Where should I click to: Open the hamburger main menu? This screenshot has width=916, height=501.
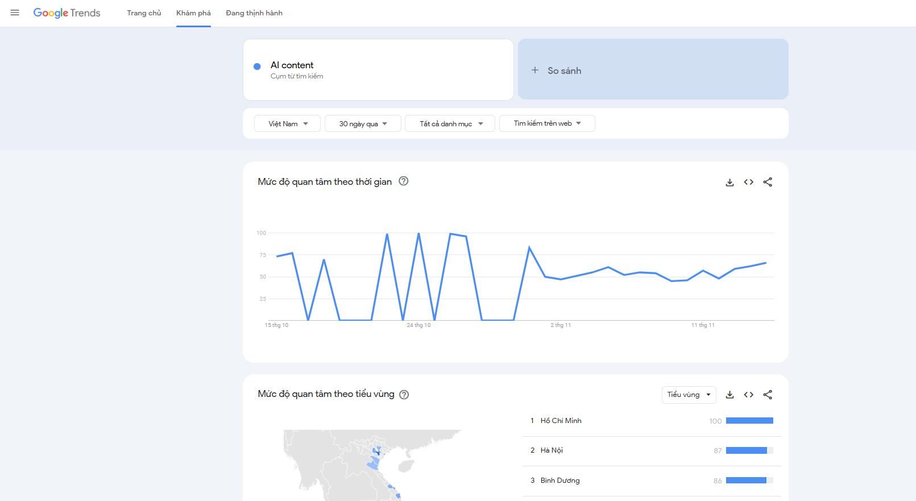(x=15, y=13)
